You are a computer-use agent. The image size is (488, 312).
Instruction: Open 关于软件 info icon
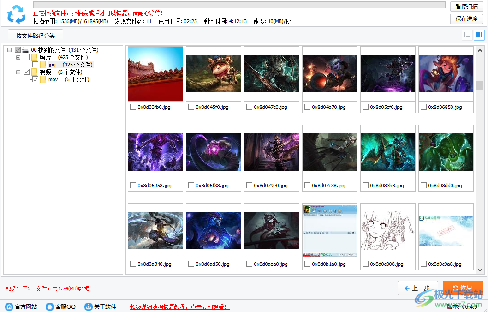(x=89, y=307)
